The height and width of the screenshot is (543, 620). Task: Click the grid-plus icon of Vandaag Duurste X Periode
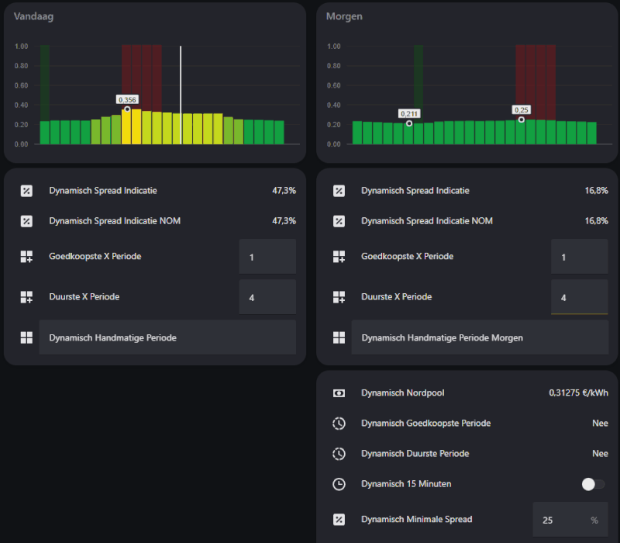(x=26, y=297)
